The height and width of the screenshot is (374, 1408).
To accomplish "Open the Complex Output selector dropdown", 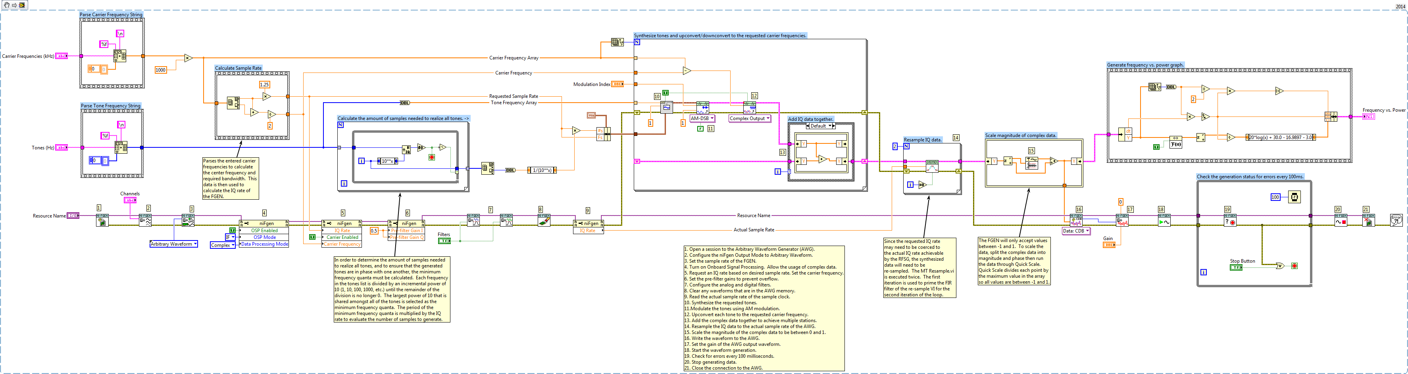I will 749,118.
